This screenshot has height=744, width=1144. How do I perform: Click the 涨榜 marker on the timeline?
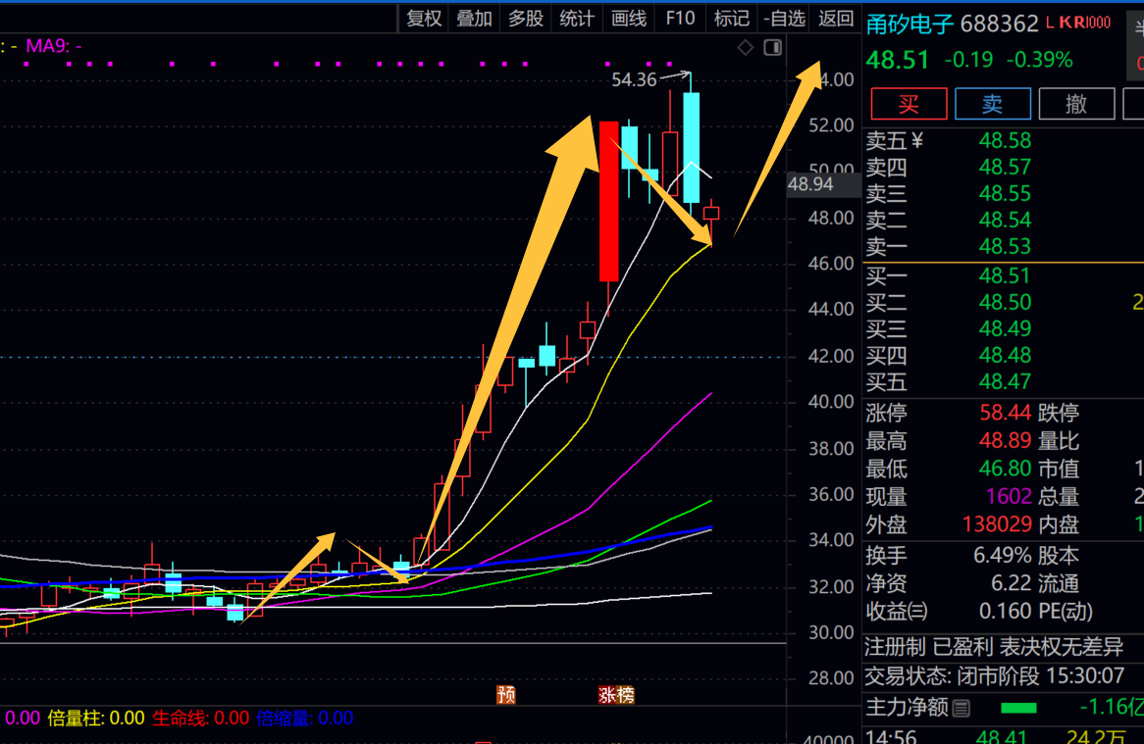[617, 695]
